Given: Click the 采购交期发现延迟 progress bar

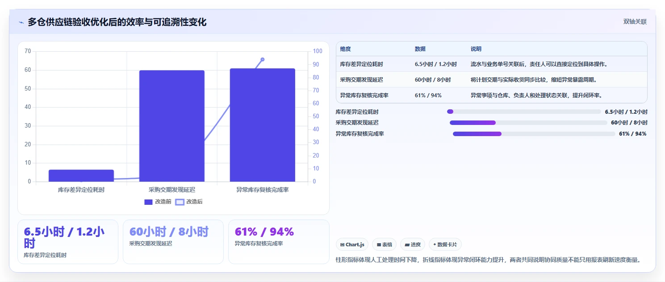Looking at the screenshot, I should click(x=528, y=123).
